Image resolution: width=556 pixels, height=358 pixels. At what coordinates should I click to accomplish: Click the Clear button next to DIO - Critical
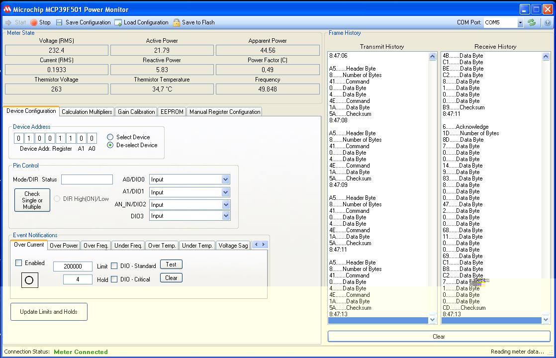(x=171, y=278)
